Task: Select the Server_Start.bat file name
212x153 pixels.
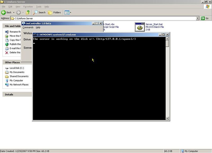Action: pyautogui.click(x=154, y=24)
